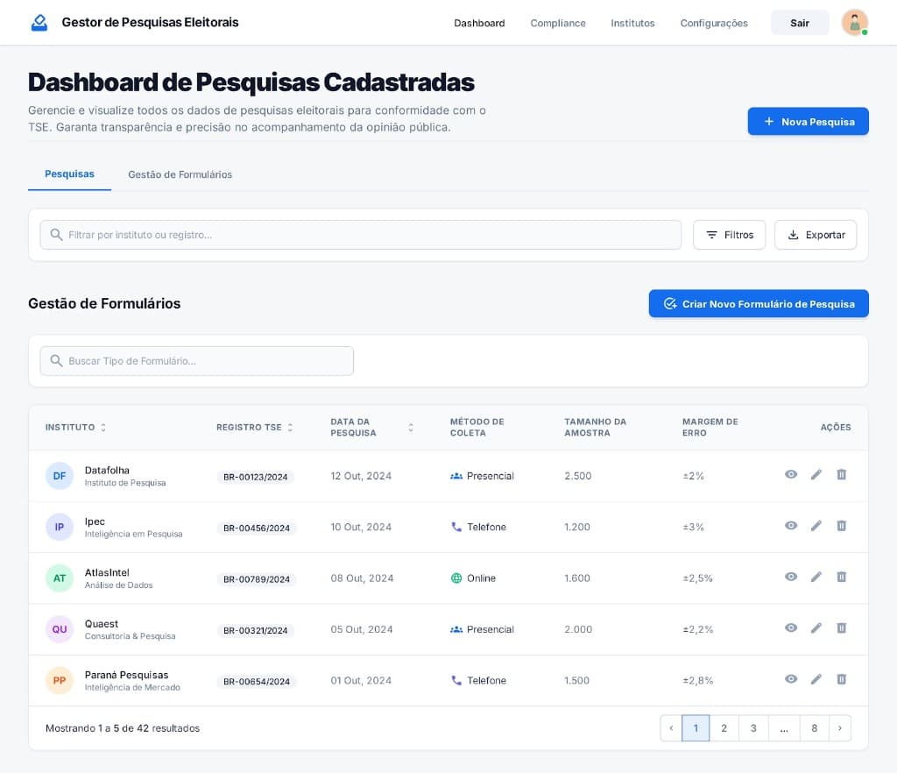Switch to Gestão de Formulários tab
Screen dimensions: 897x773
(x=180, y=174)
